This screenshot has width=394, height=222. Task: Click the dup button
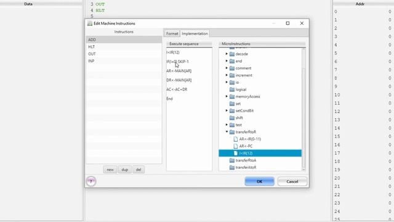click(124, 170)
